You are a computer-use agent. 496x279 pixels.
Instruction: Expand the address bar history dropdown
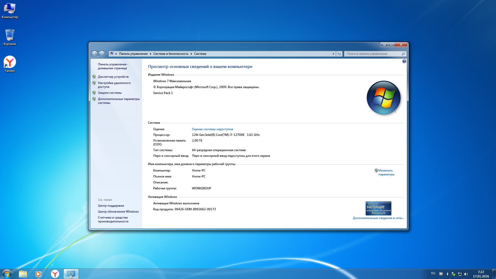click(333, 54)
